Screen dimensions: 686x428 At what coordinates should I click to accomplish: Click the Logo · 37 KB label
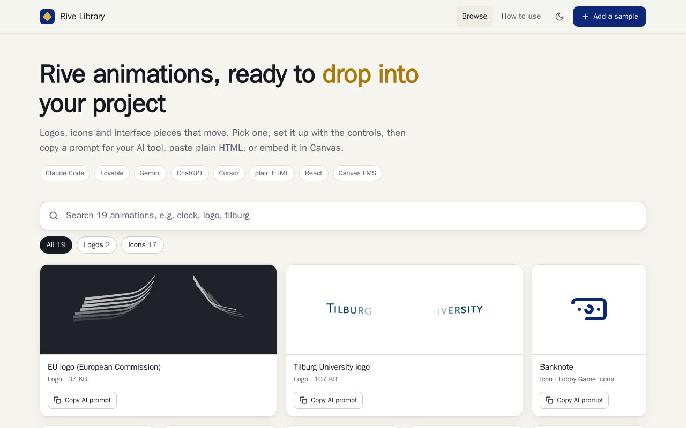[68, 379]
